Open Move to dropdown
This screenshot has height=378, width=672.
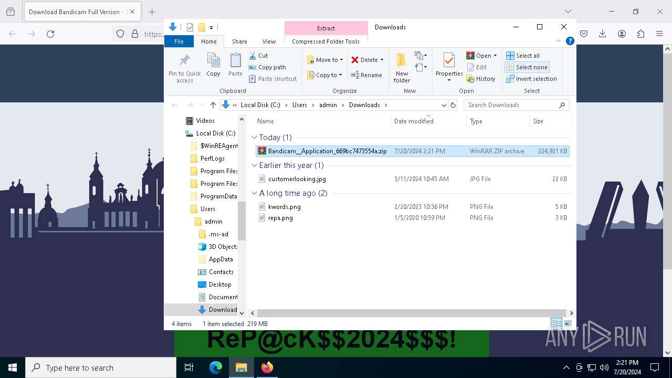pyautogui.click(x=325, y=60)
